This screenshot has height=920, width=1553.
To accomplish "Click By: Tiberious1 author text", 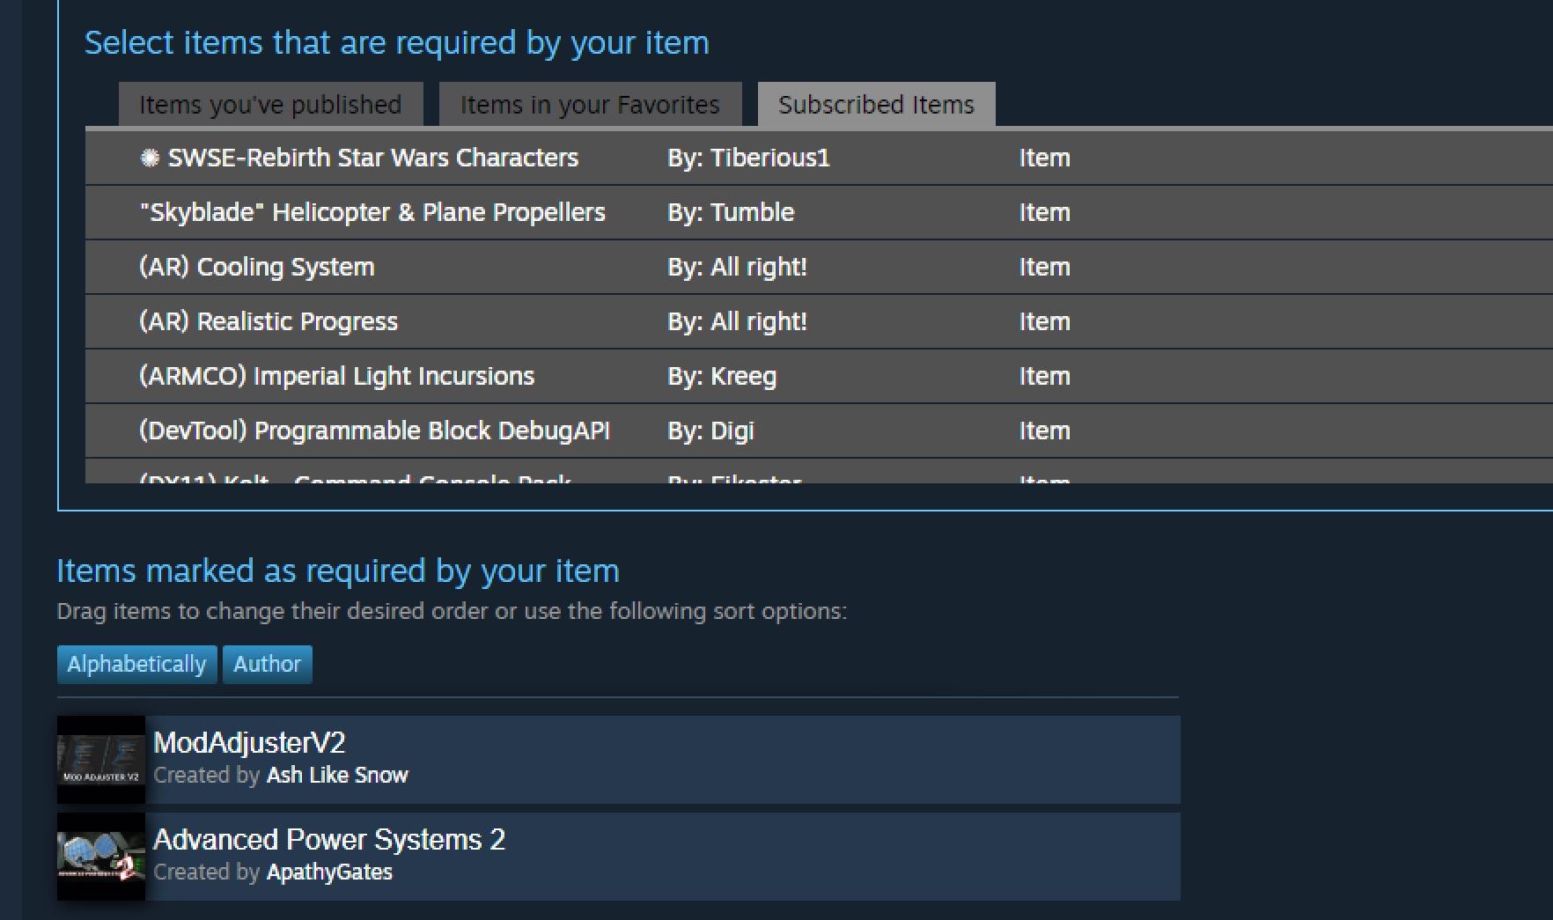I will (748, 158).
